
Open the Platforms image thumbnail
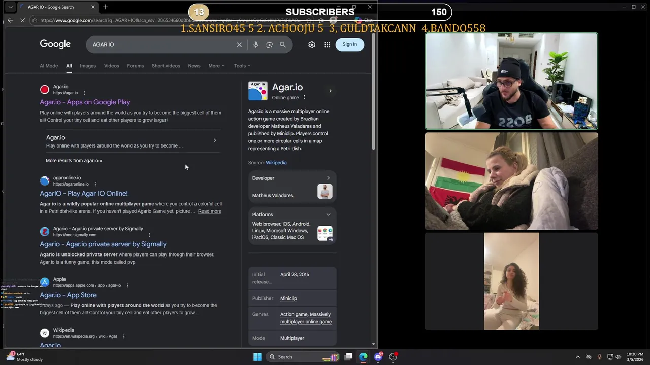(325, 233)
